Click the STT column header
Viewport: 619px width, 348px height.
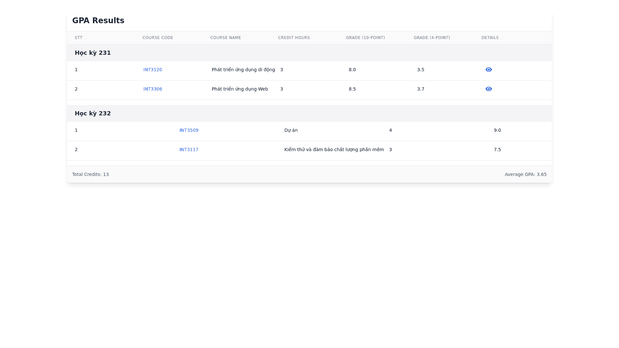[x=78, y=38]
